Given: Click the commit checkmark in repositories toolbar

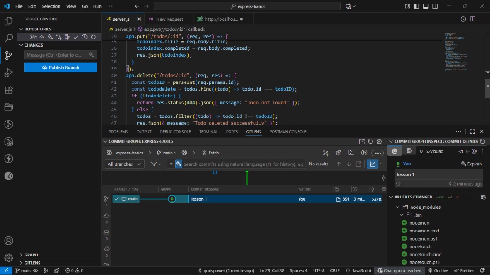Looking at the screenshot, I should tap(76, 37).
